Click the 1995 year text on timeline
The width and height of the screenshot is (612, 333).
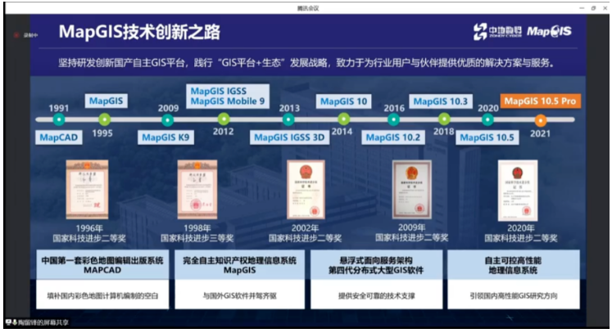click(102, 133)
